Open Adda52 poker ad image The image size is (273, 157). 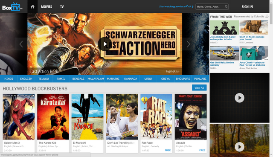pos(224,27)
